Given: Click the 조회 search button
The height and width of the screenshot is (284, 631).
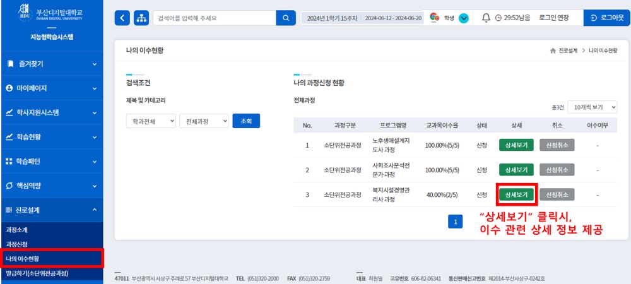Looking at the screenshot, I should pos(246,121).
